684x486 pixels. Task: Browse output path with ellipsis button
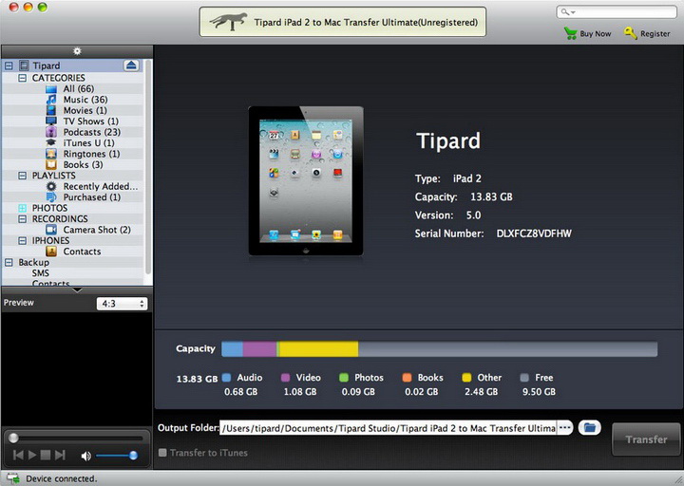565,427
